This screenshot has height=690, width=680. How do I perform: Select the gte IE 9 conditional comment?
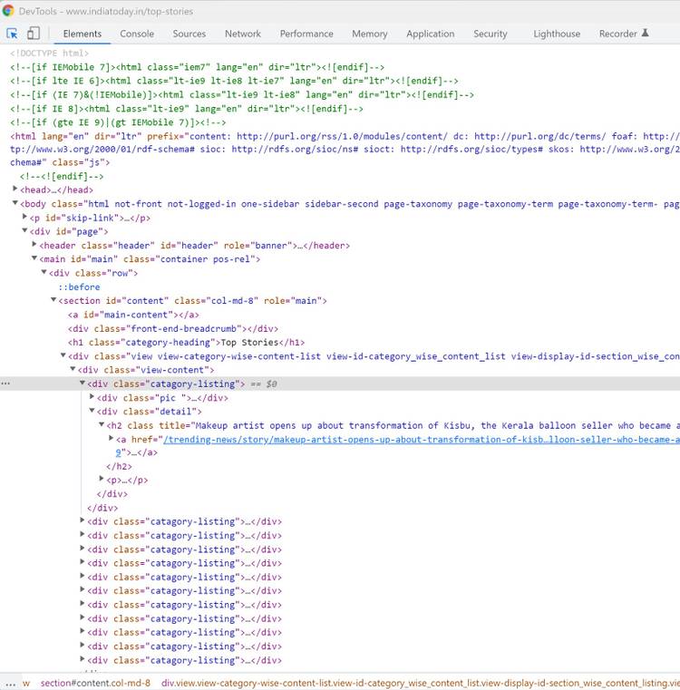pos(118,122)
